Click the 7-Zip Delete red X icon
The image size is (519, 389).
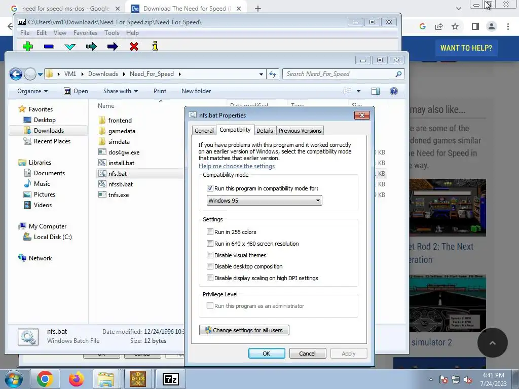[x=134, y=46]
